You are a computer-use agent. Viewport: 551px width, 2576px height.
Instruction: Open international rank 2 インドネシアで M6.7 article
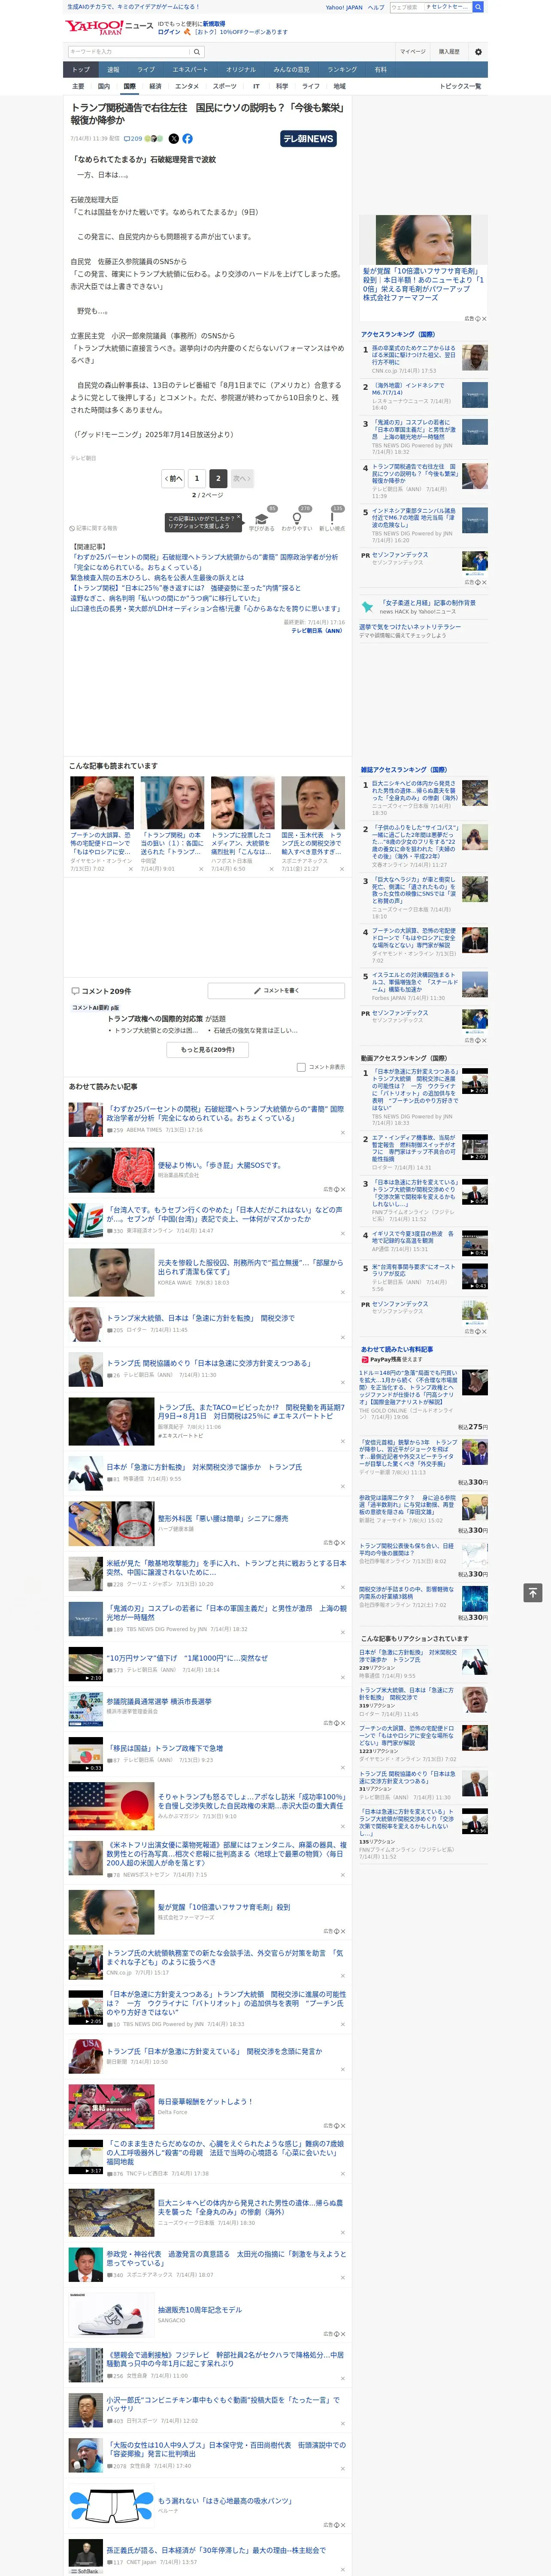[x=409, y=389]
